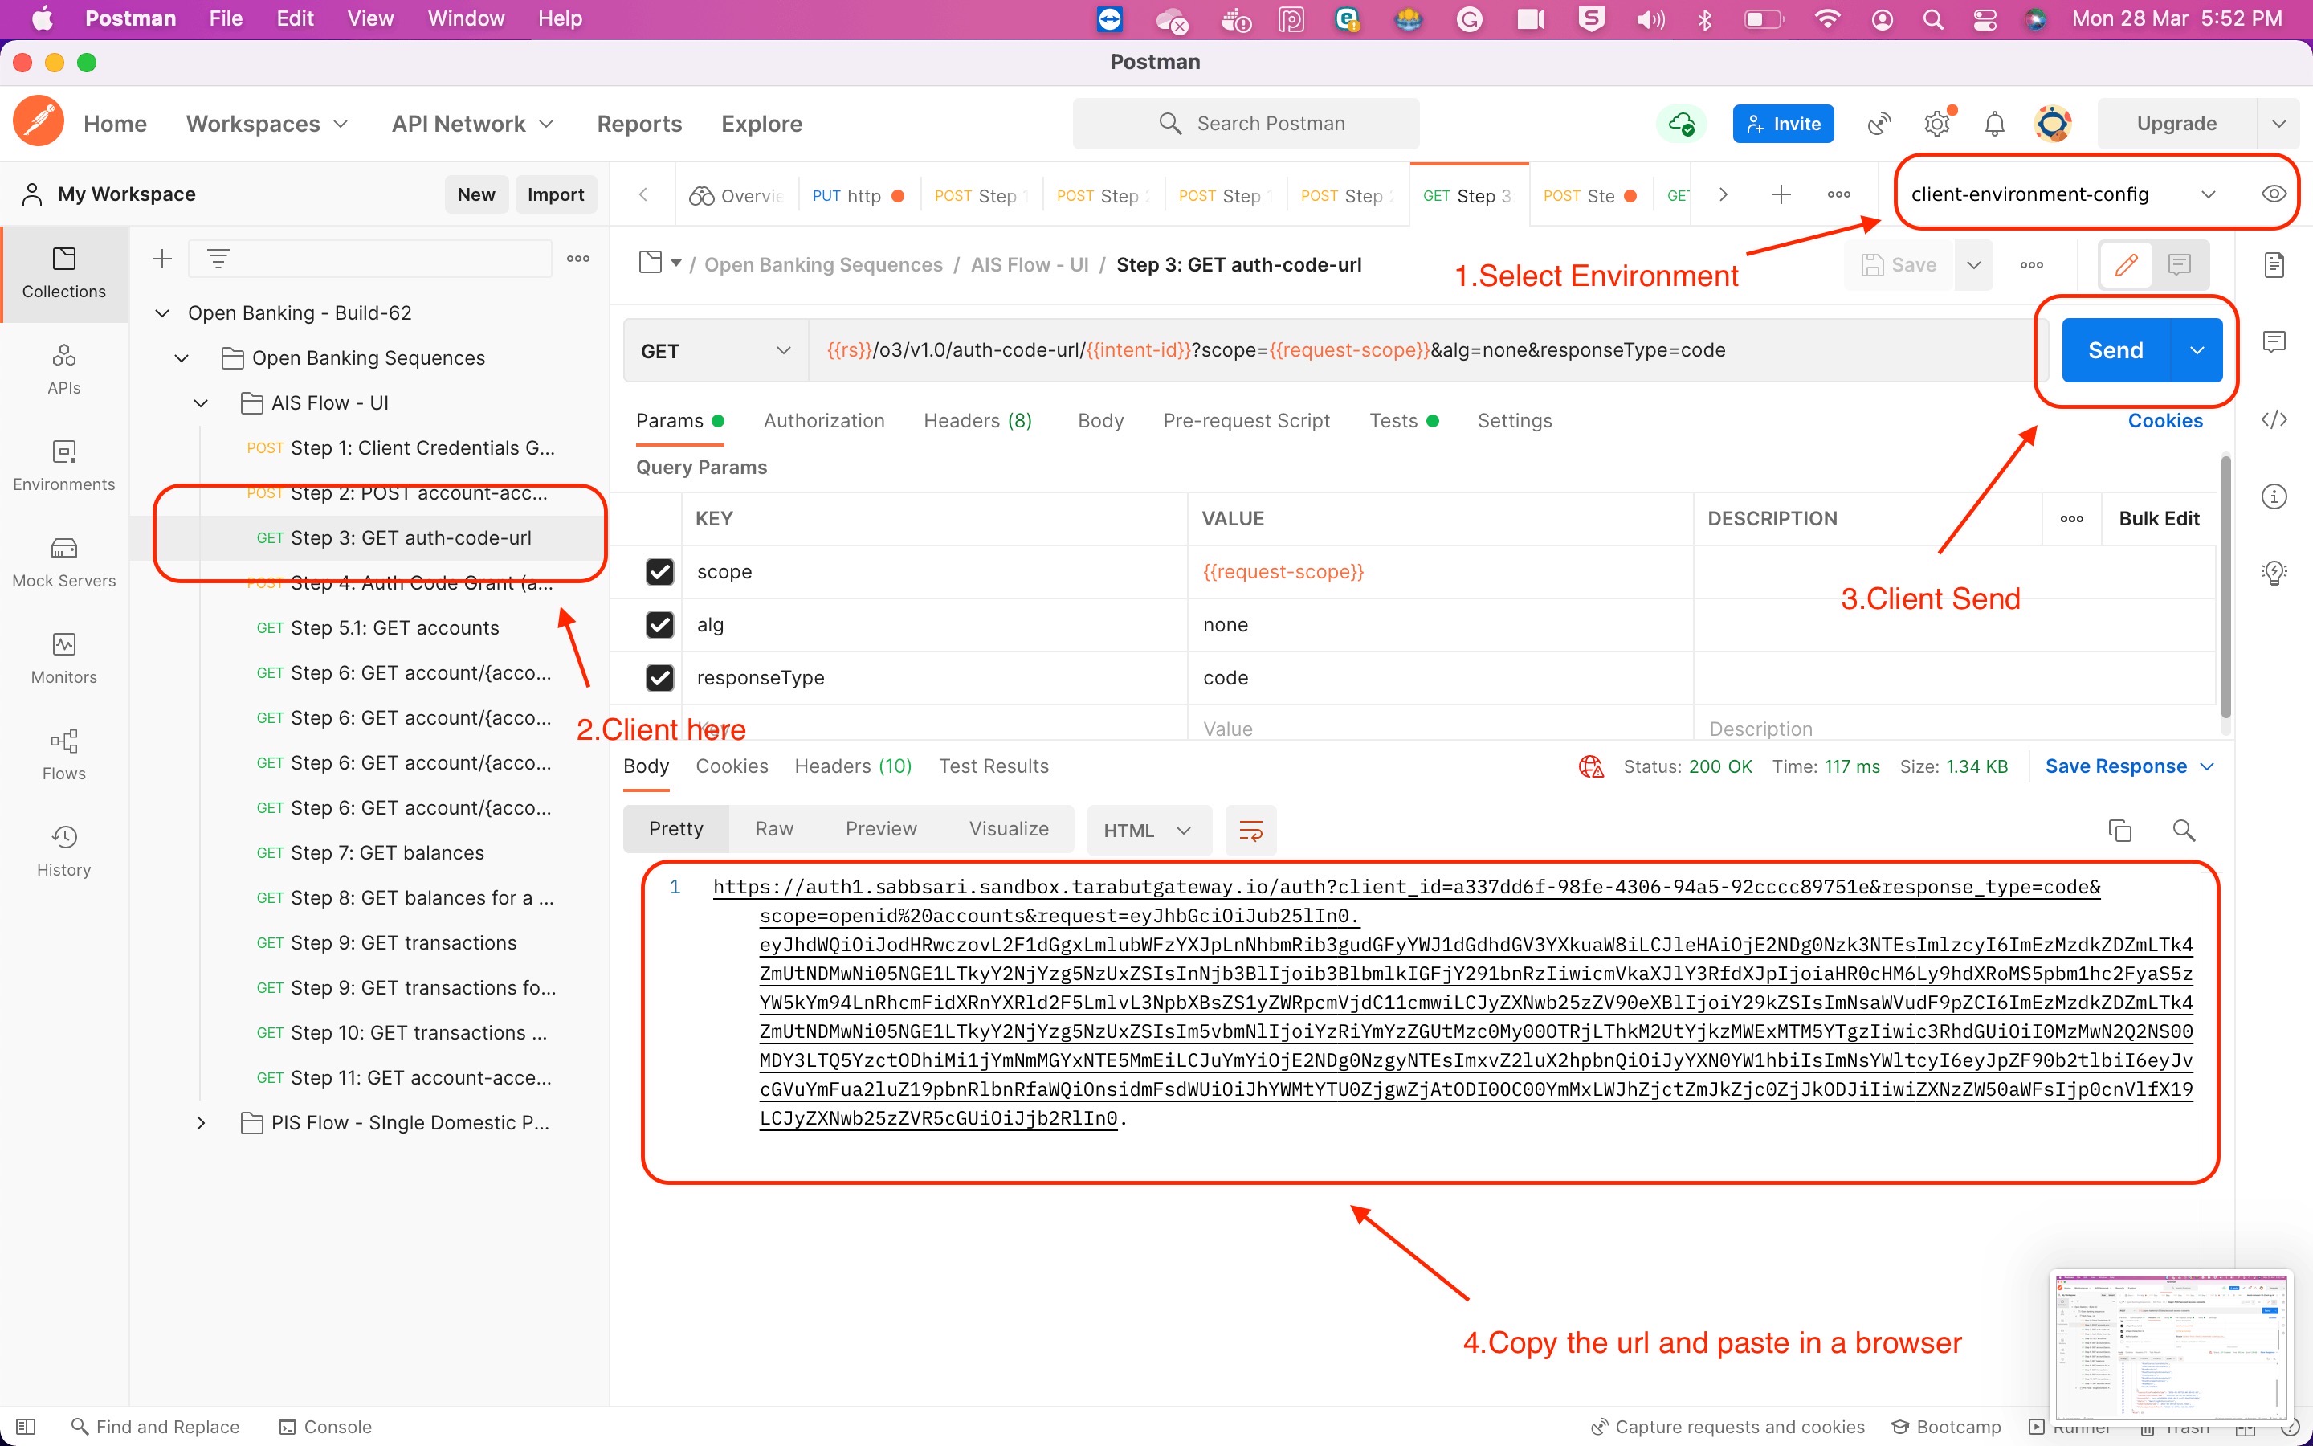Open the Send button options arrow
The width and height of the screenshot is (2313, 1446).
point(2197,351)
